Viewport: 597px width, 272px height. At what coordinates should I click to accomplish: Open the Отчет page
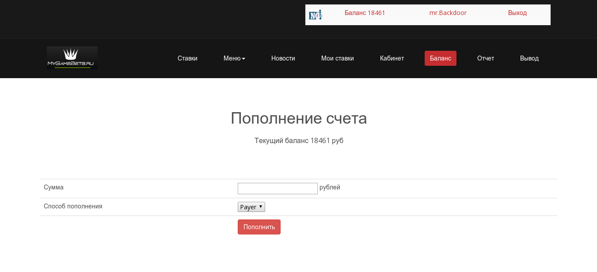[x=486, y=58]
